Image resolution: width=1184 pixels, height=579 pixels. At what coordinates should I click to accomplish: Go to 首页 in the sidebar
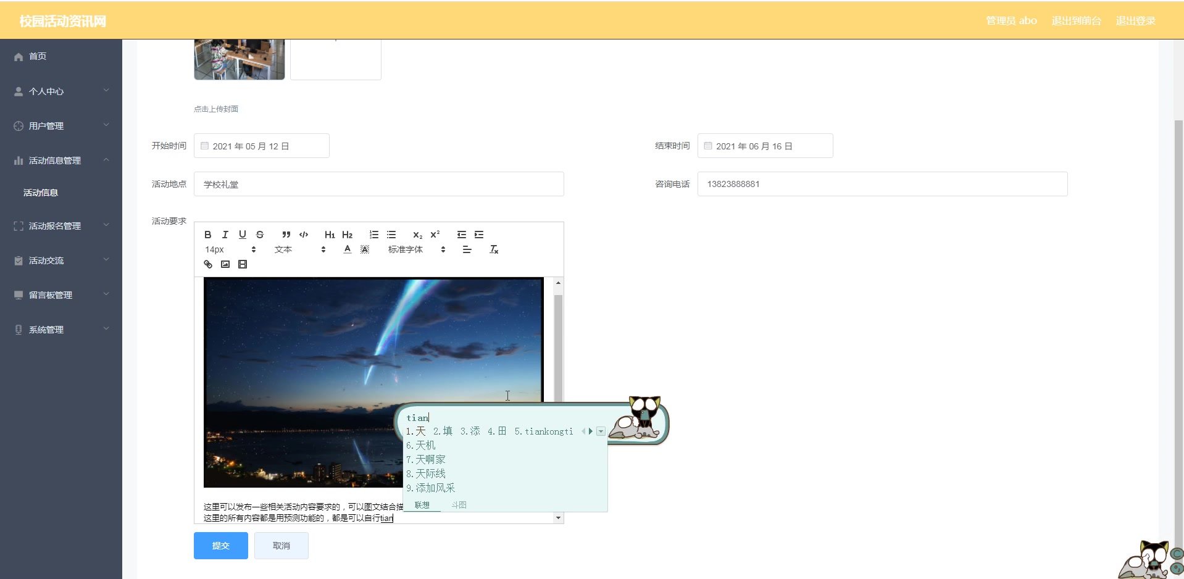pyautogui.click(x=61, y=56)
